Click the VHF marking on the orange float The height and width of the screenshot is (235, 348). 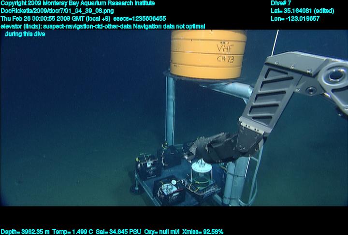(224, 49)
